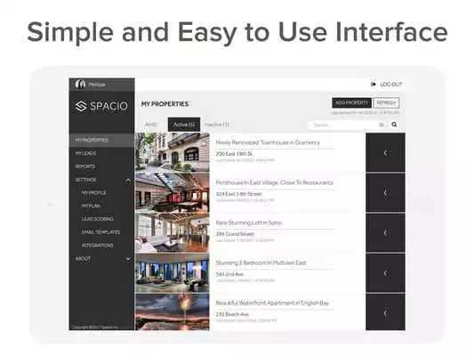Show the All properties tab
Image resolution: width=475 pixels, height=356 pixels.
[151, 125]
